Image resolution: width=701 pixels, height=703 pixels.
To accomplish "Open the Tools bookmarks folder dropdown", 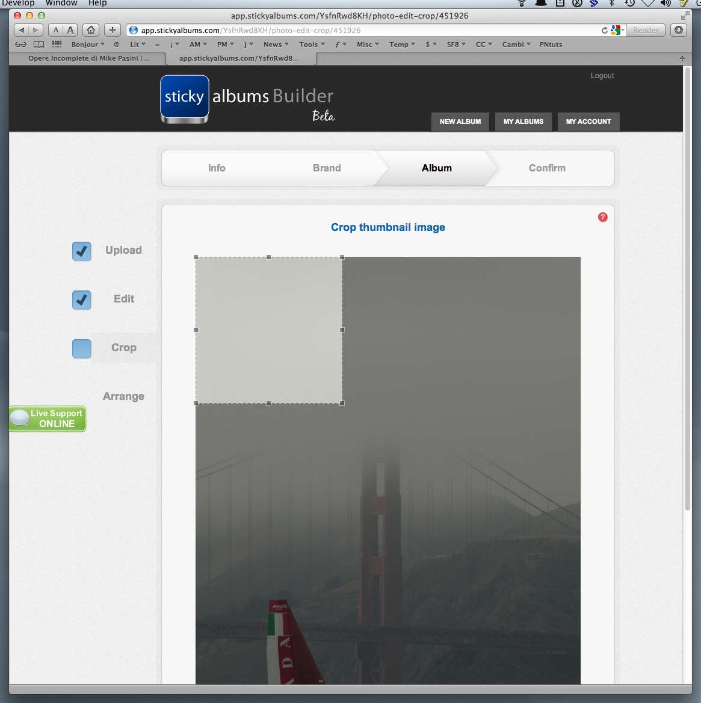I will pos(312,45).
